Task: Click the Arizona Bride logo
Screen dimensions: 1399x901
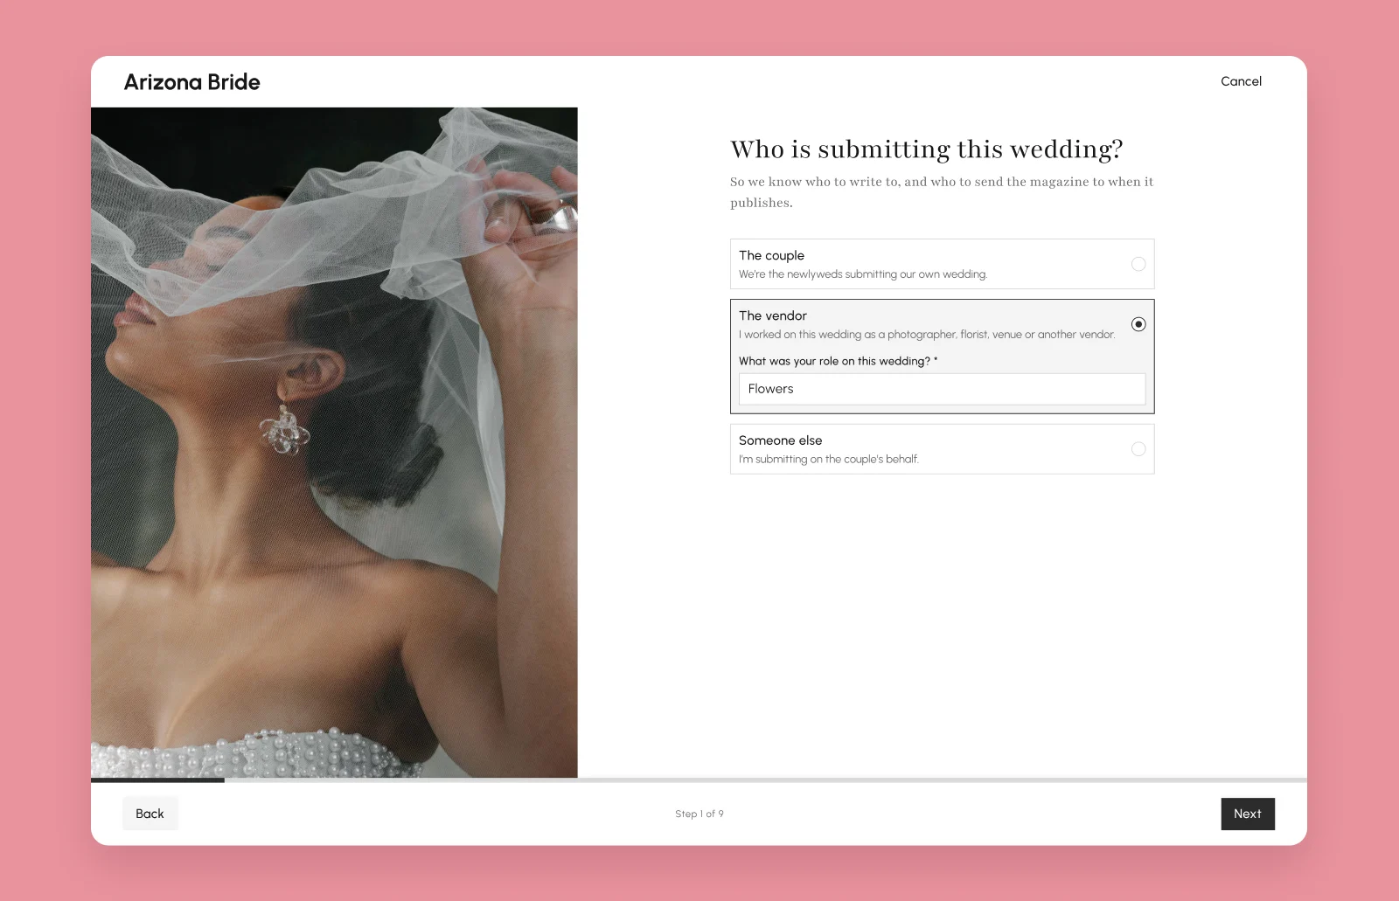Action: 192,82
